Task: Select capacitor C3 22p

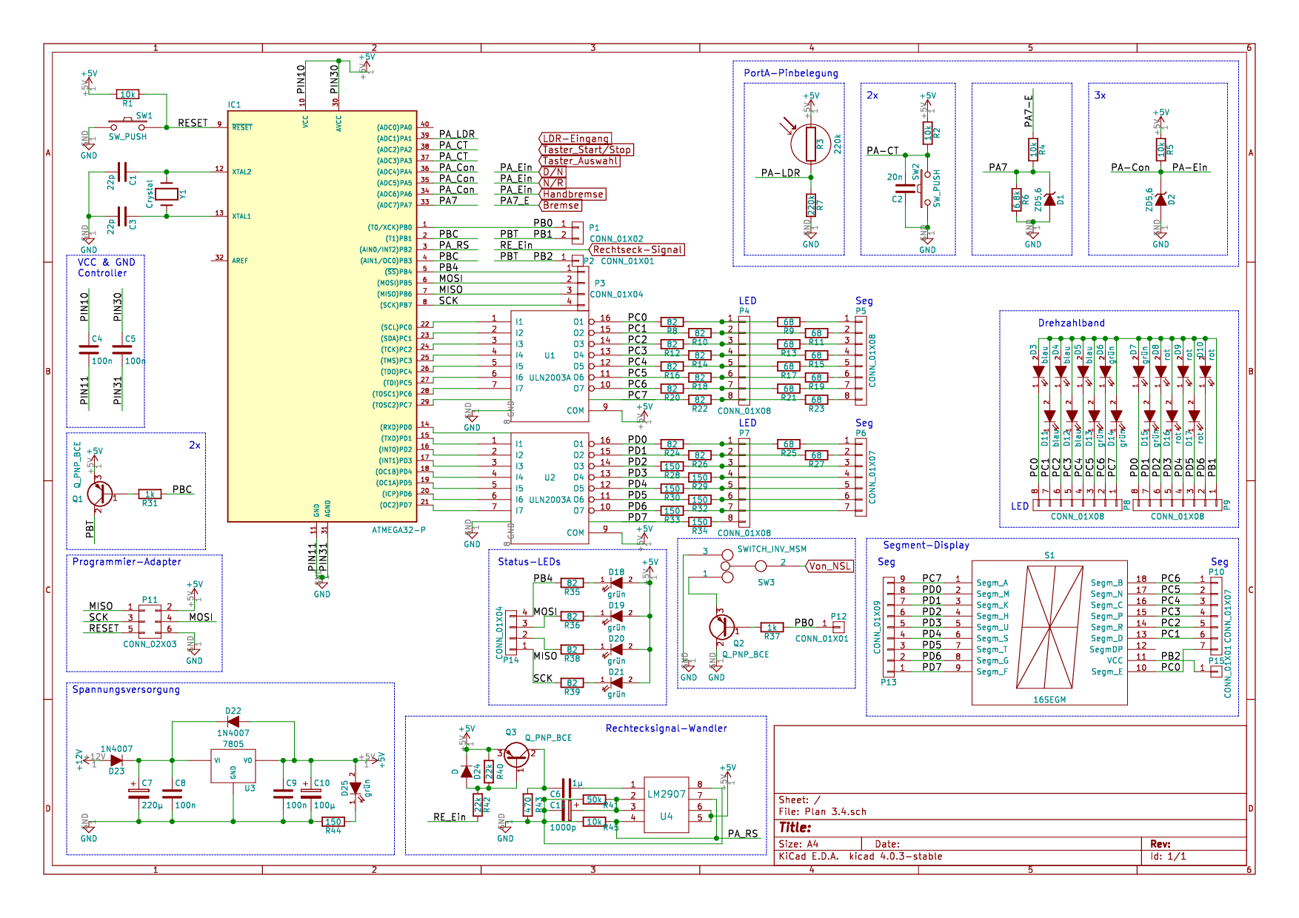Action: (x=123, y=216)
